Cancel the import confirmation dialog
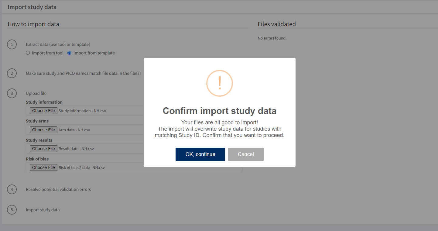Image resolution: width=438 pixels, height=231 pixels. coord(246,154)
